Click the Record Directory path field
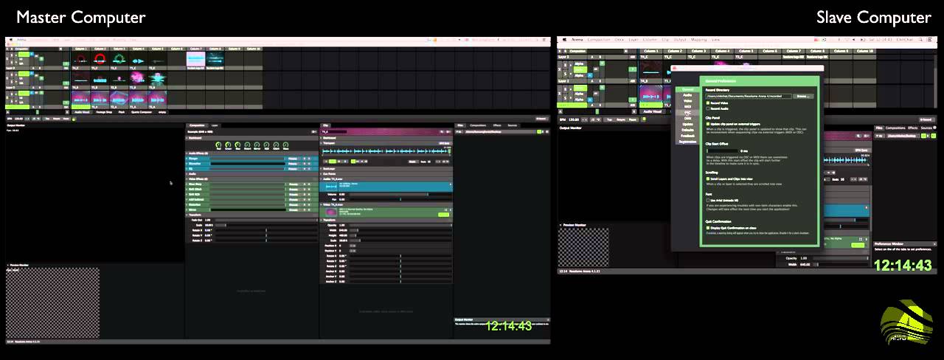The height and width of the screenshot is (360, 944). [748, 96]
